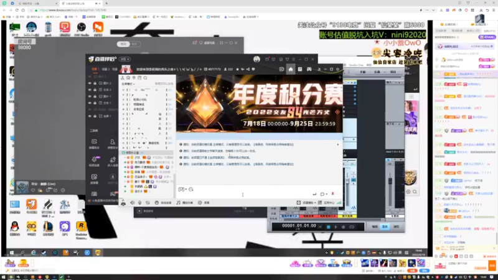498x280 pixels.
Task: Toggle eye visibility for the bottom source row
Action: 90,116
